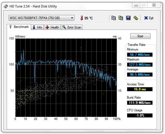
Task: Click the Average transfer rate value field
Action: [140, 75]
